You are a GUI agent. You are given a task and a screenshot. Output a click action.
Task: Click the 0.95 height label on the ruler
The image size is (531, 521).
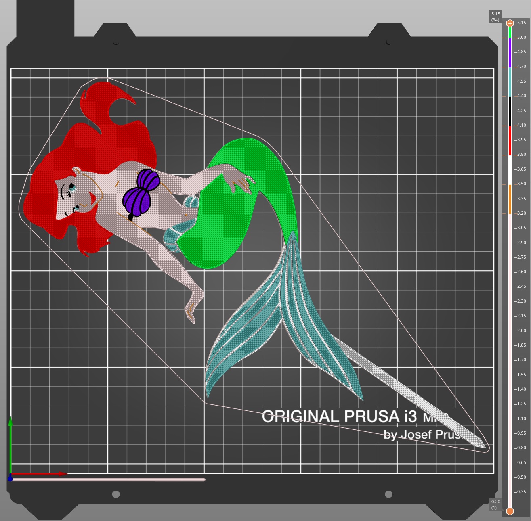click(x=521, y=433)
